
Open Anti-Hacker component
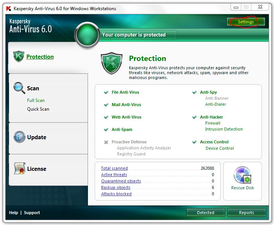point(212,117)
